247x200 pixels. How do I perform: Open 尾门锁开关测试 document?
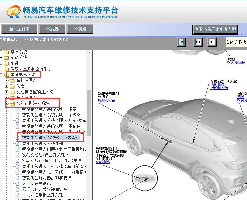pos(36,183)
